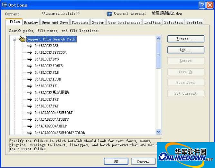The height and width of the screenshot is (168, 215).
Task: Switch to the Files tab
Action: pyautogui.click(x=14, y=22)
